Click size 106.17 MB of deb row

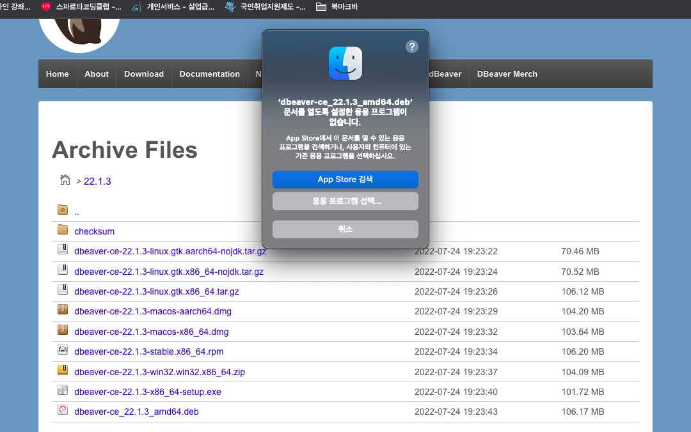pyautogui.click(x=583, y=412)
